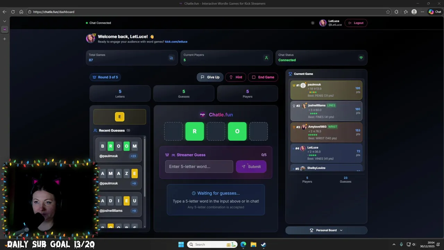Open File Explorer from the taskbar

pos(254,244)
